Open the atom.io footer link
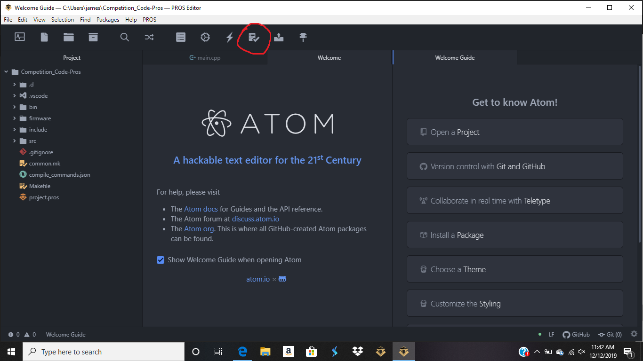This screenshot has width=643, height=361. click(258, 279)
